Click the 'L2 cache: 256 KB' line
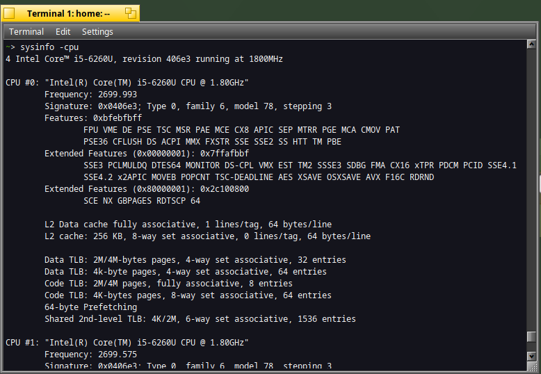 coord(208,236)
